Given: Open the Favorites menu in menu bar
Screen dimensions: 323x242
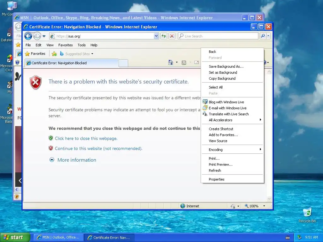Looking at the screenshot, I should pos(66,45).
